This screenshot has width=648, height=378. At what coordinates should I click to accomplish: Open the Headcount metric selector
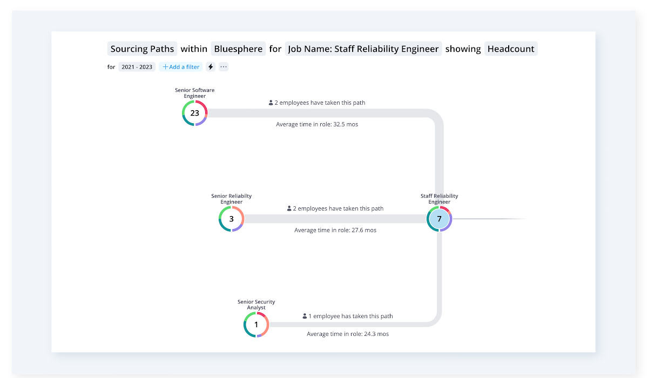point(511,49)
